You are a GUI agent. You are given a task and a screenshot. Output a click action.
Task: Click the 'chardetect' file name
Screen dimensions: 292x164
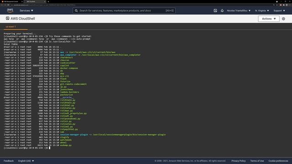pos(67,57)
